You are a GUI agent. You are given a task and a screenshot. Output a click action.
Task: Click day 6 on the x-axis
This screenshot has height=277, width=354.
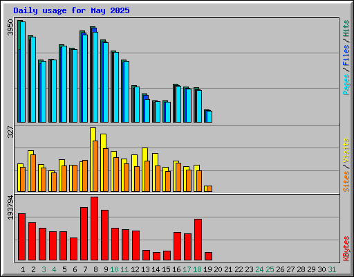point(75,269)
